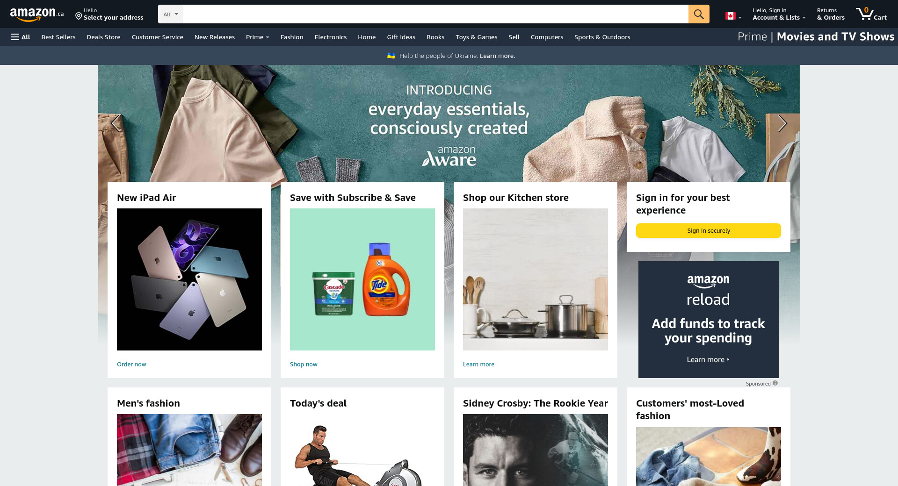Click the orange search magnifier button
The height and width of the screenshot is (486, 898).
699,14
